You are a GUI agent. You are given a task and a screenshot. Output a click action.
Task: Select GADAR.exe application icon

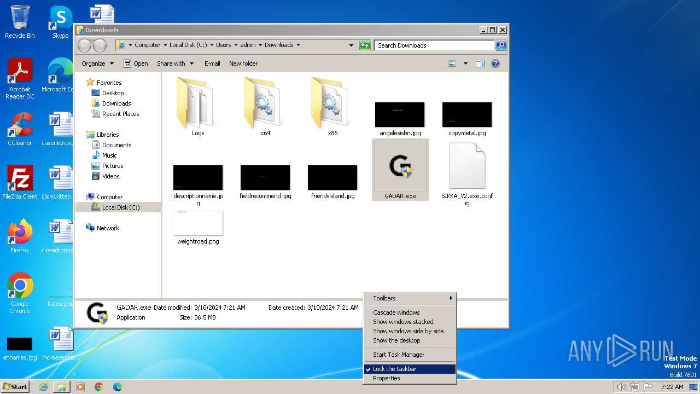coord(400,170)
